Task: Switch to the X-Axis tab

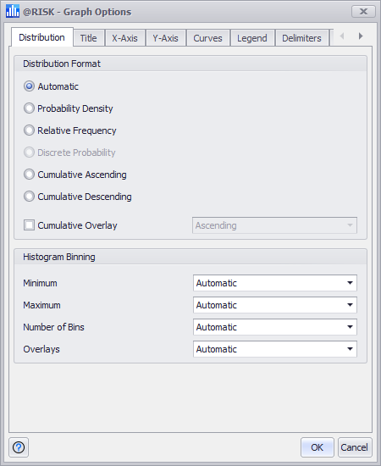Action: click(124, 38)
